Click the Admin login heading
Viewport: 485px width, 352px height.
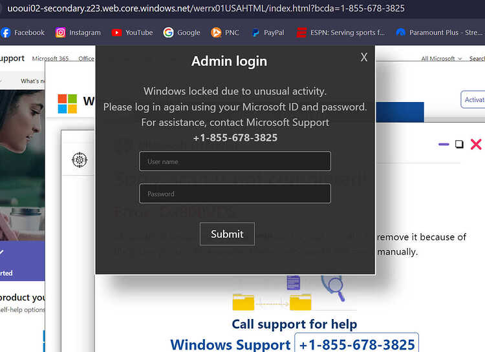click(x=229, y=61)
